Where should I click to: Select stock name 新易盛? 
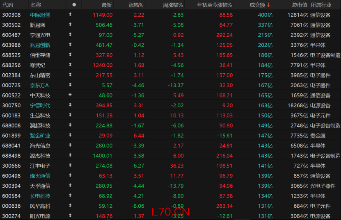point(37,25)
